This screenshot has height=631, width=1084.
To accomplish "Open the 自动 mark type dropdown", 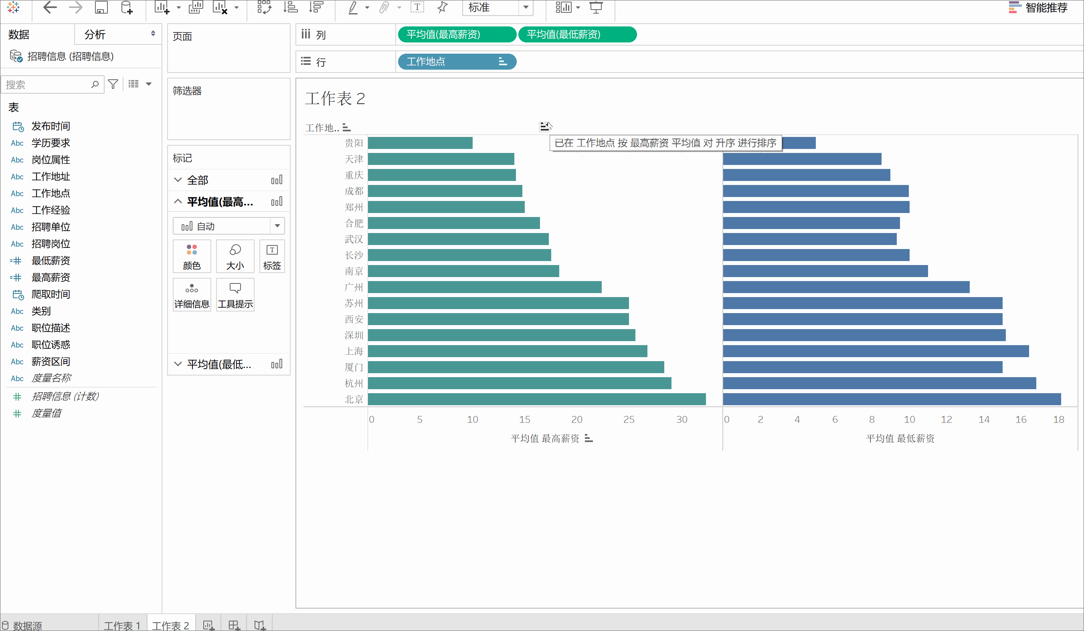I will (x=277, y=226).
